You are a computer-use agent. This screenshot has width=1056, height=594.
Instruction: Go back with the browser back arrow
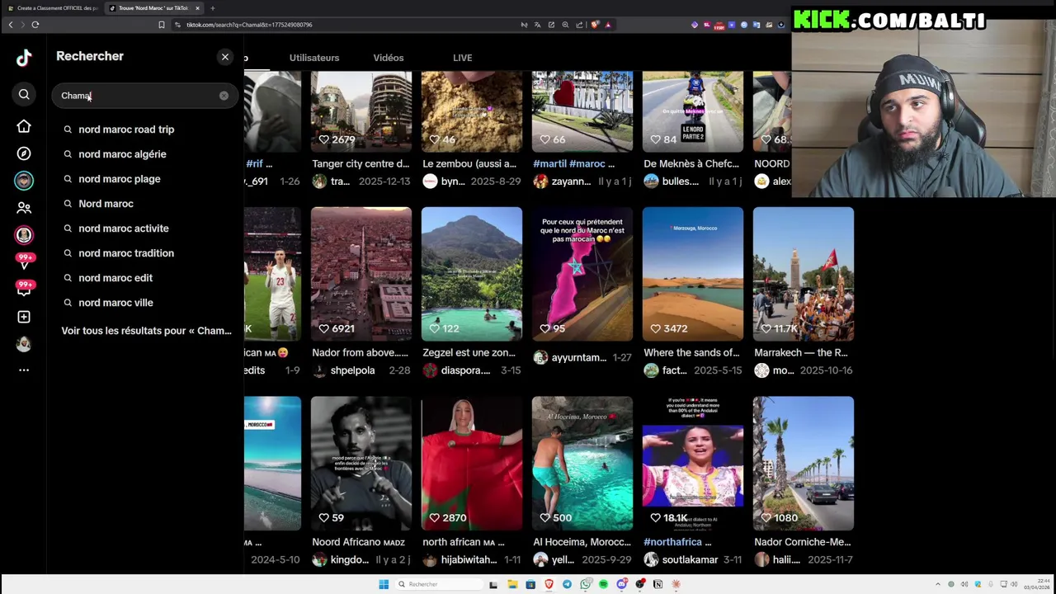(x=11, y=25)
